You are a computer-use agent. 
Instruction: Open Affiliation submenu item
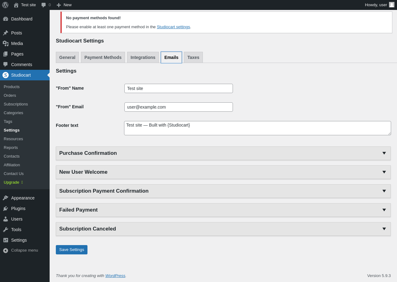12,165
